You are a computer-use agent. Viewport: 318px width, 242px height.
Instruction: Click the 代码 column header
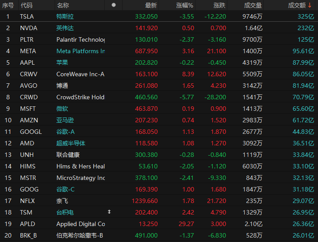coord(27,5)
